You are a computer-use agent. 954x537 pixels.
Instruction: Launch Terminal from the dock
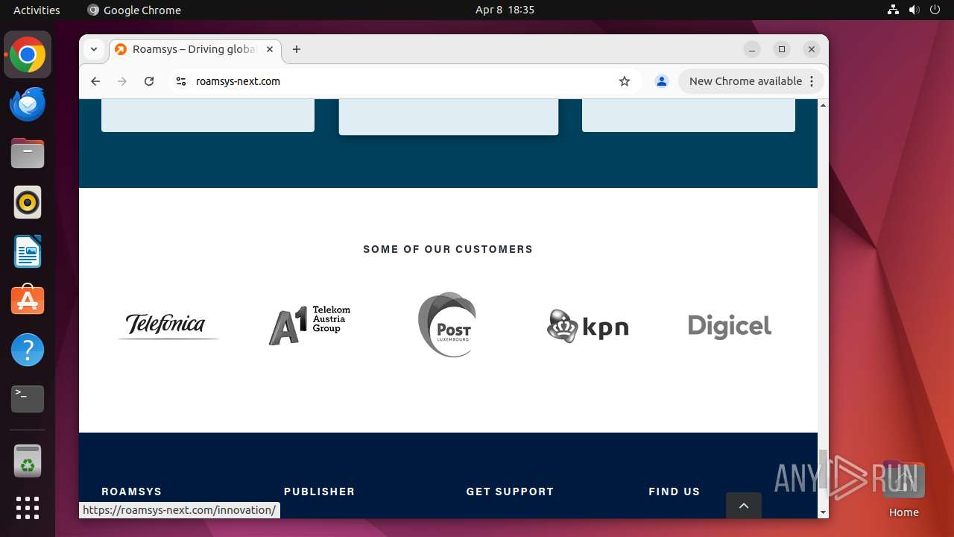[28, 399]
